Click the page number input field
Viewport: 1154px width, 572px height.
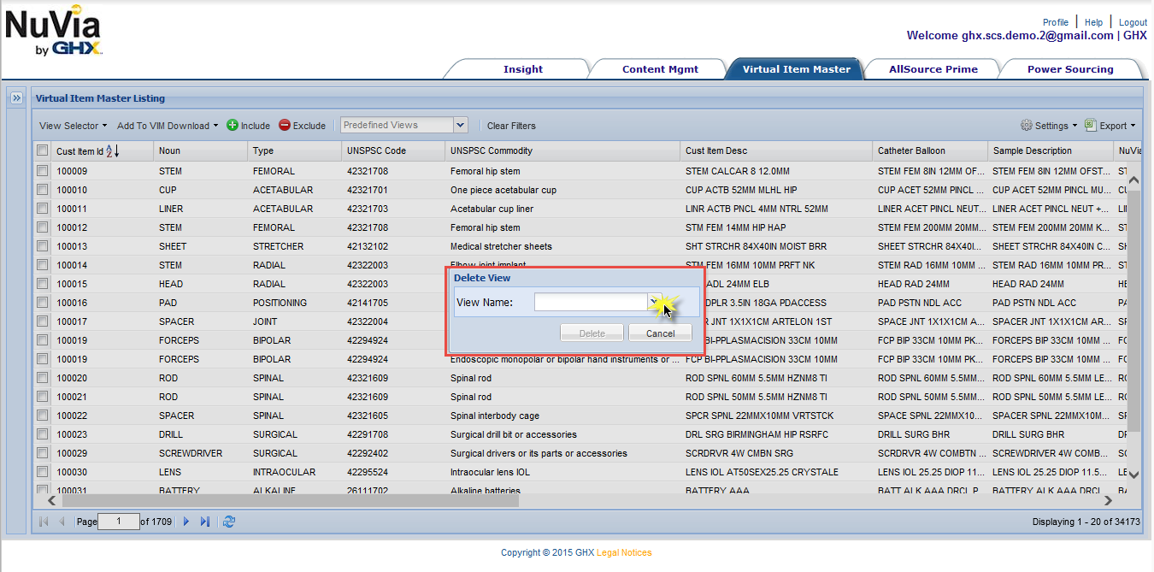(x=119, y=522)
